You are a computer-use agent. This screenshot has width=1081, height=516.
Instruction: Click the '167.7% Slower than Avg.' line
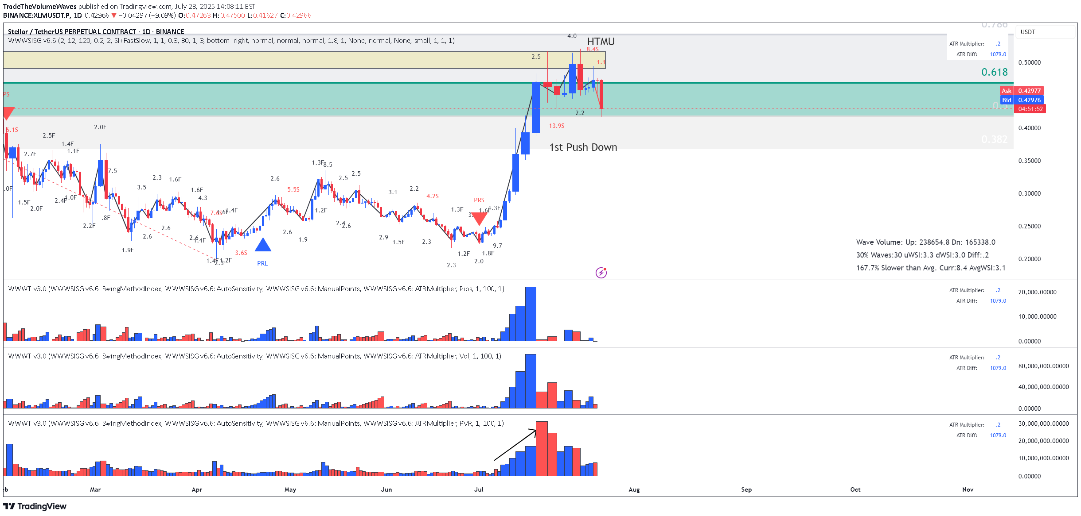[x=931, y=268]
